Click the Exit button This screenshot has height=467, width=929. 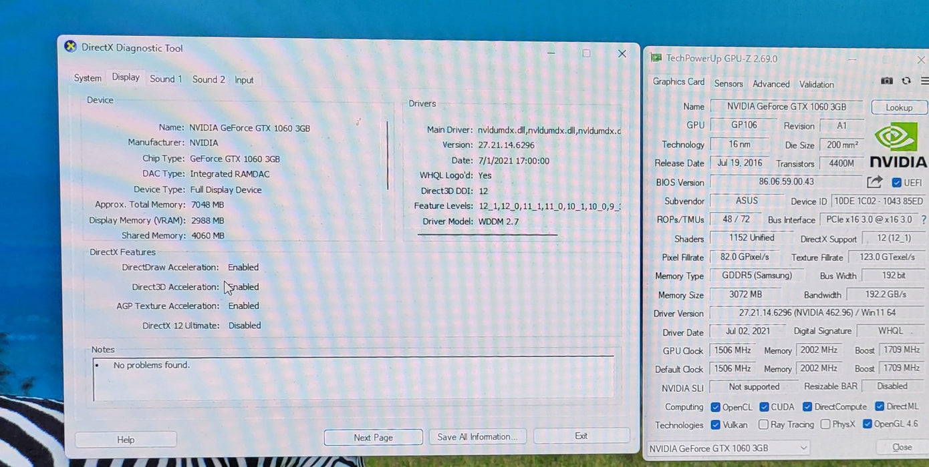coord(581,436)
